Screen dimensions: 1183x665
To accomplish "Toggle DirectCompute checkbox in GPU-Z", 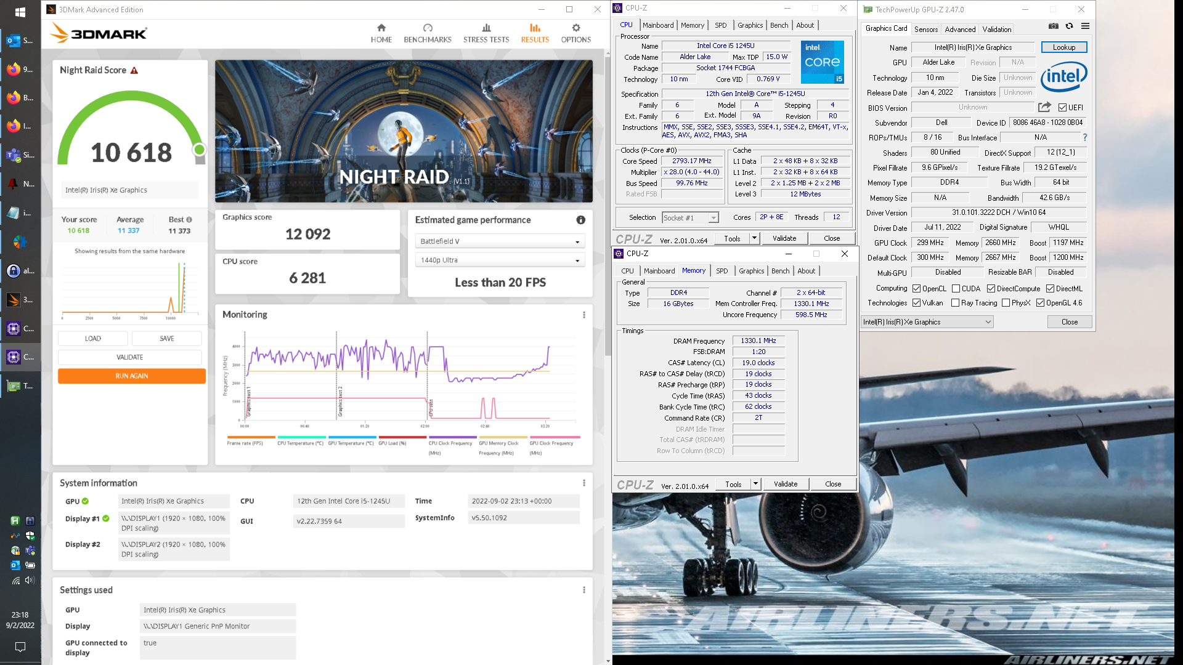I will click(x=991, y=289).
